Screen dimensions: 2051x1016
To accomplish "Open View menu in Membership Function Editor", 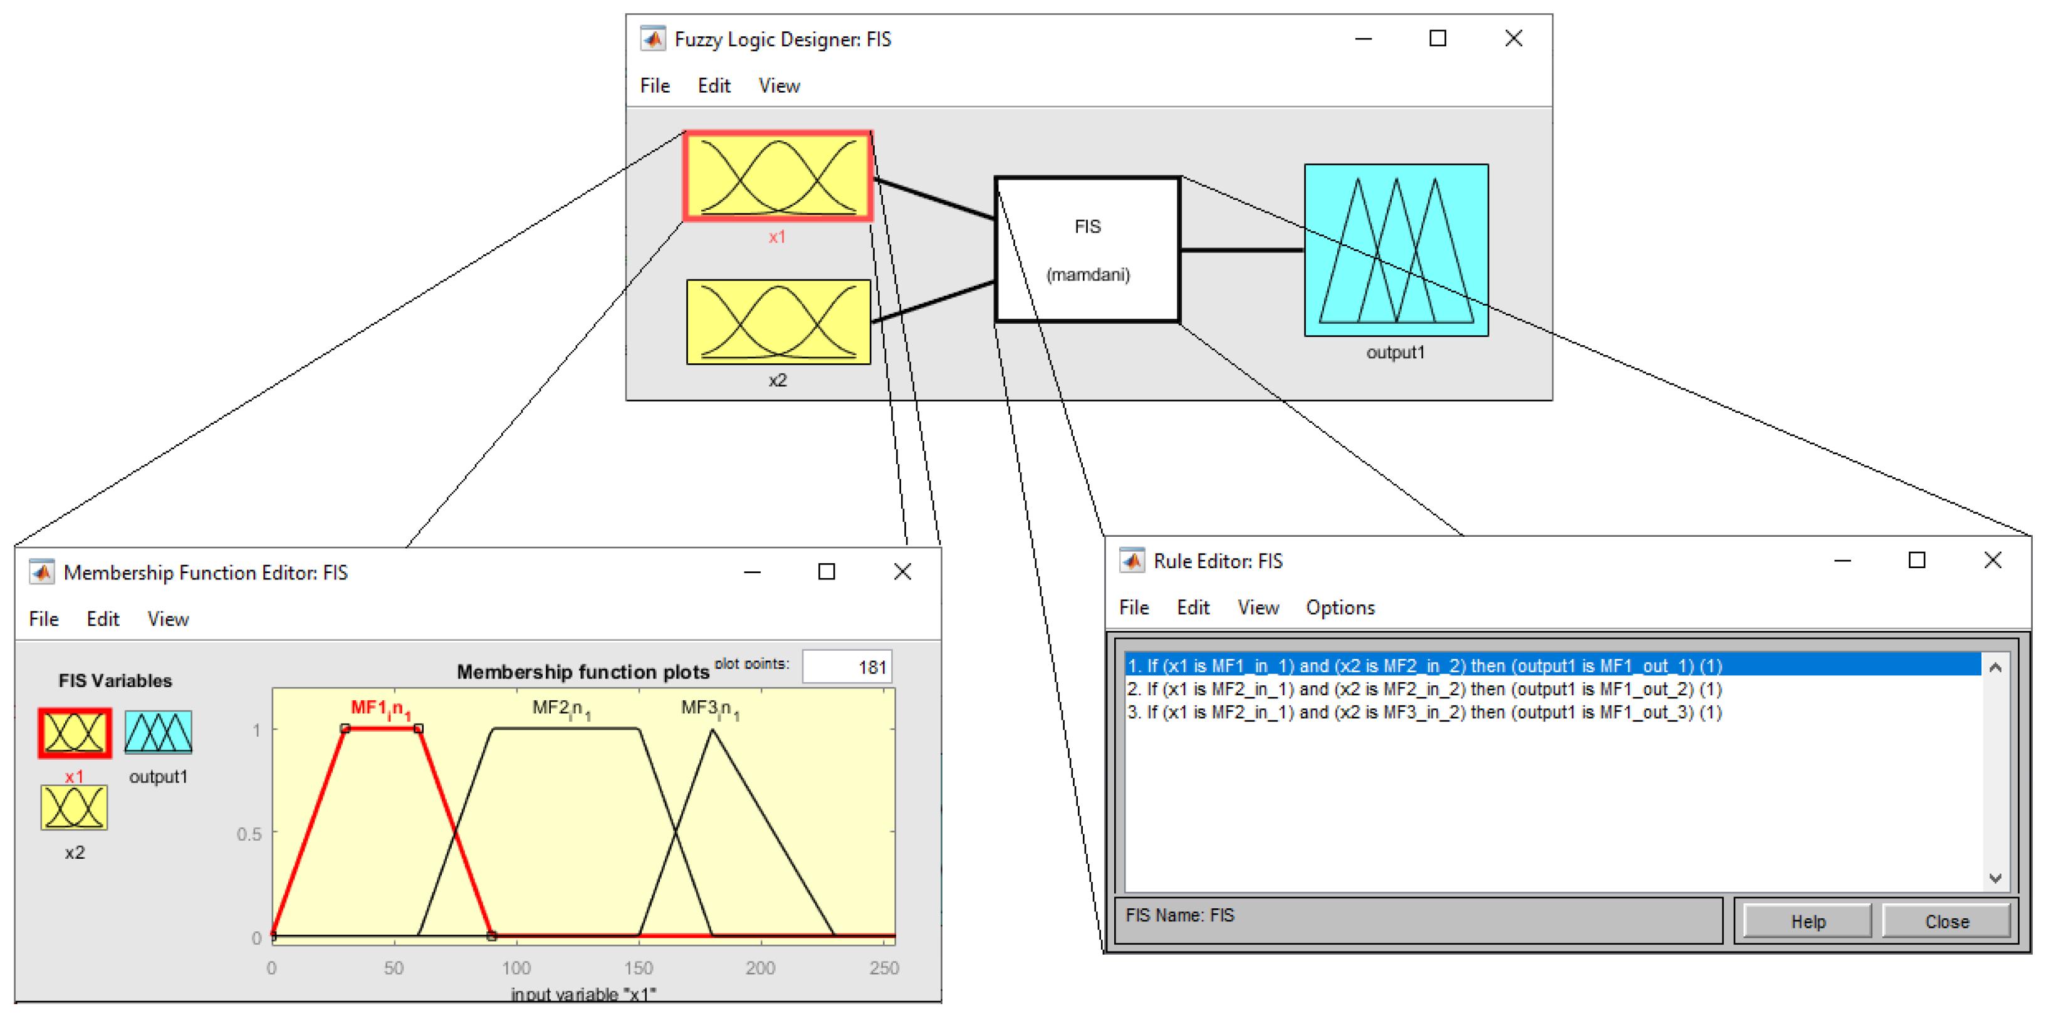I will (168, 619).
